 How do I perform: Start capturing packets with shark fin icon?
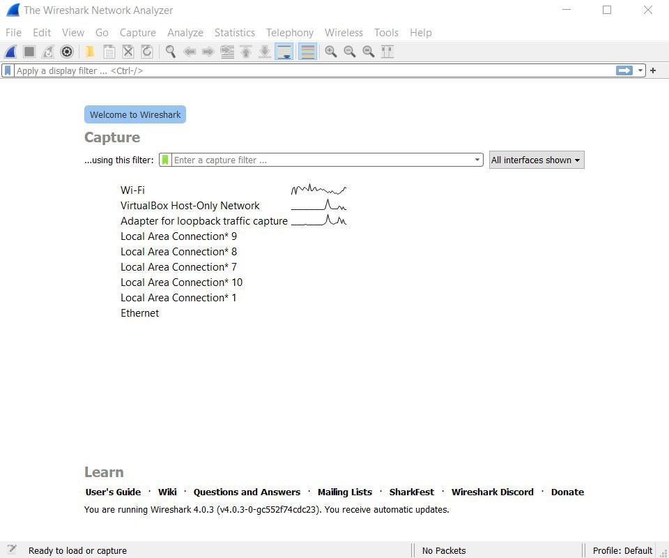(10, 52)
